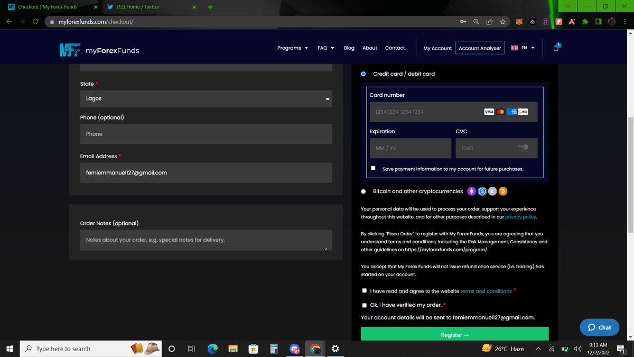The height and width of the screenshot is (357, 634).
Task: Click the Email Address field
Action: coord(206,172)
